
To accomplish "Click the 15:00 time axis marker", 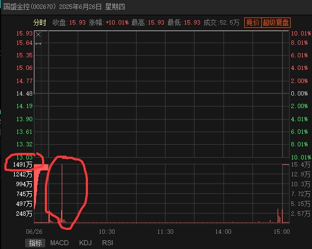I will pyautogui.click(x=281, y=232).
